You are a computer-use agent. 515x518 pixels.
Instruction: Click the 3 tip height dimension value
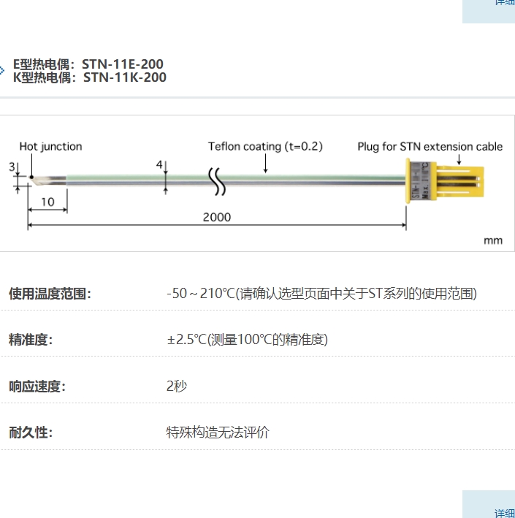12,167
